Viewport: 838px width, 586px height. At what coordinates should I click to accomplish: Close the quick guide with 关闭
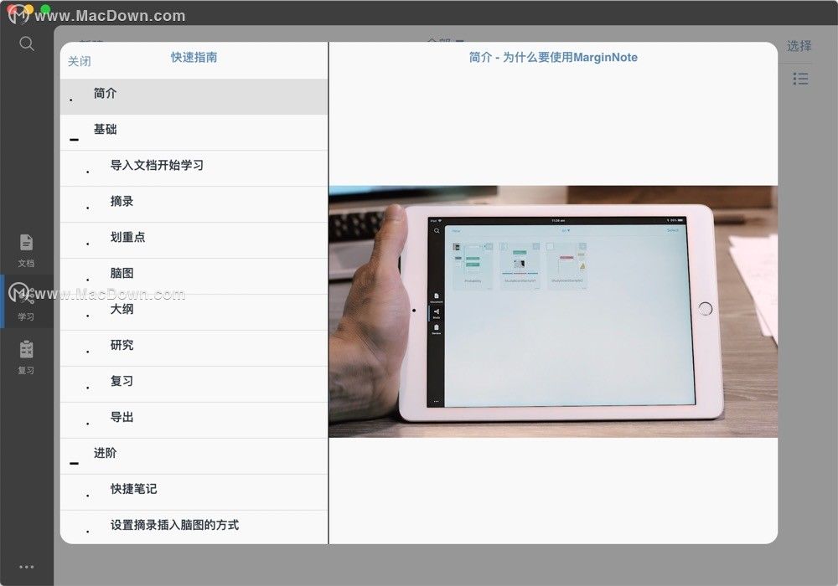coord(79,61)
